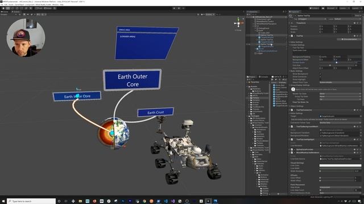The width and height of the screenshot is (364, 204).
Task: Open the Attach Point Type dropdown
Action: click(x=340, y=82)
